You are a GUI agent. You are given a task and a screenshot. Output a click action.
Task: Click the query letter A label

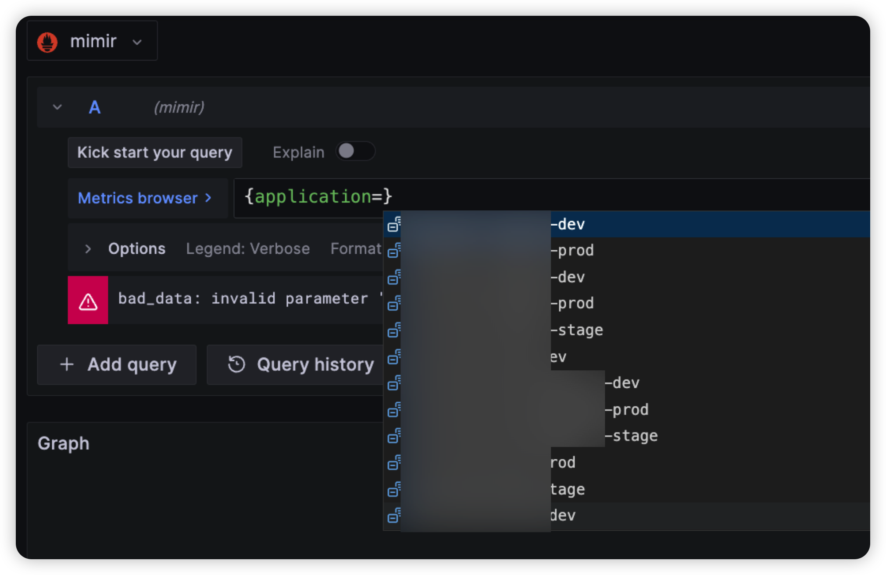[x=95, y=107]
